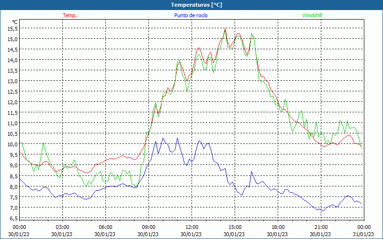Select the blue 'Punto de rocío' legend label
The width and height of the screenshot is (383, 239).
coord(191,15)
